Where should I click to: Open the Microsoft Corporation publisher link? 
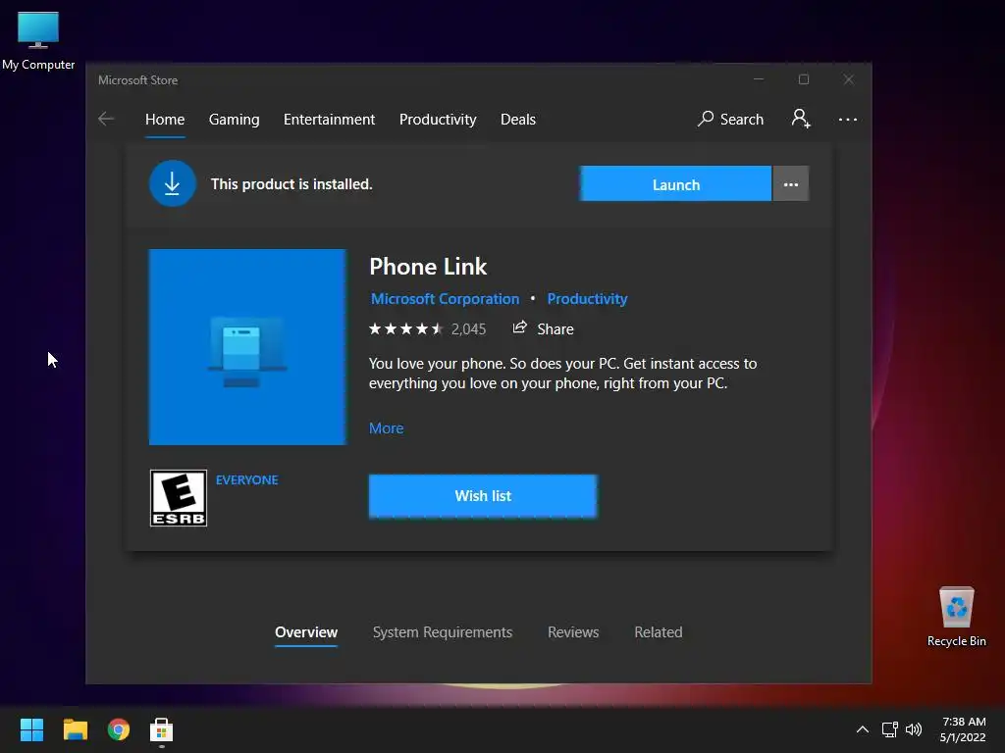coord(446,299)
